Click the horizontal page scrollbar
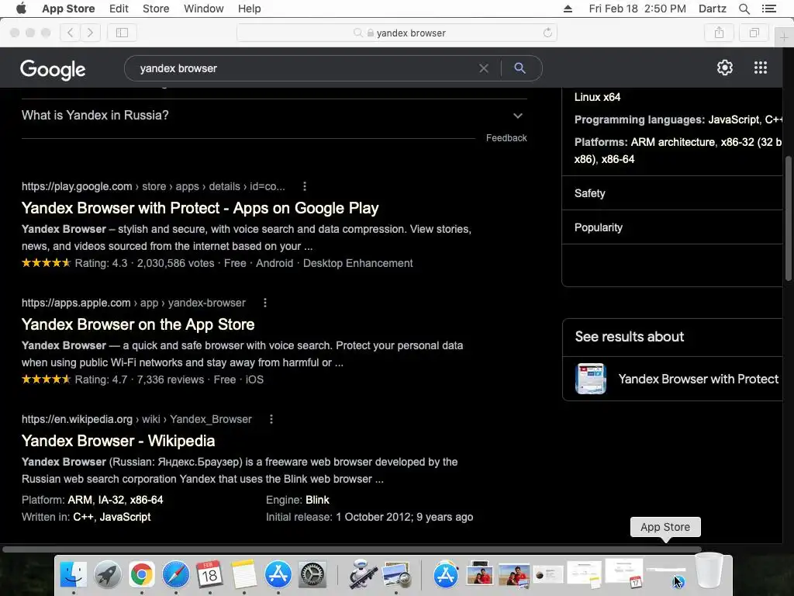 pos(352,549)
